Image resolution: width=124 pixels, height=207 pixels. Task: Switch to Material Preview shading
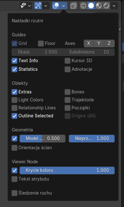tap(99, 6)
